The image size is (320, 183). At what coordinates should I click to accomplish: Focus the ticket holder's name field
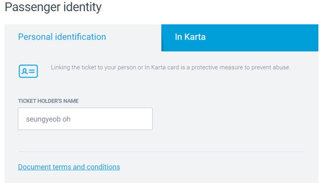click(x=85, y=119)
